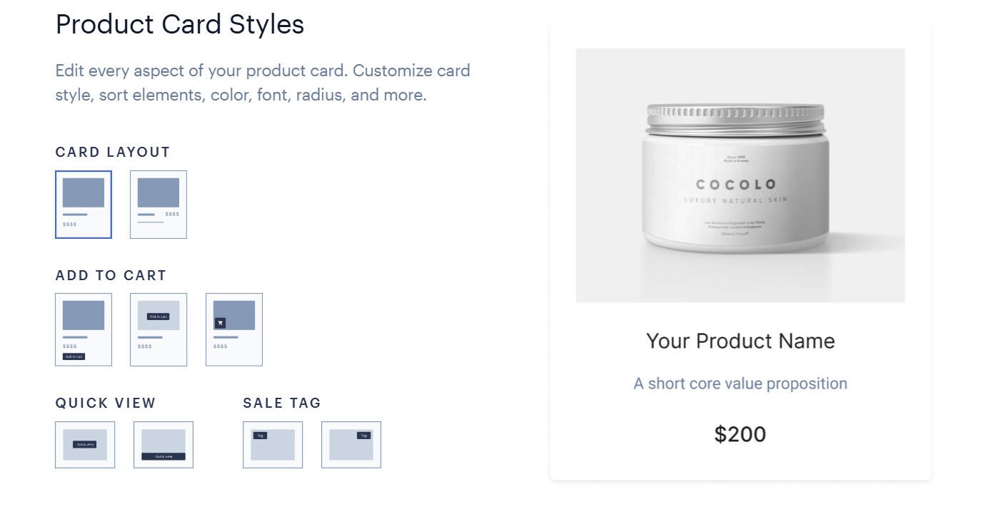Select the bottom-bar Quick View style
This screenshot has height=509, width=1006.
163,444
